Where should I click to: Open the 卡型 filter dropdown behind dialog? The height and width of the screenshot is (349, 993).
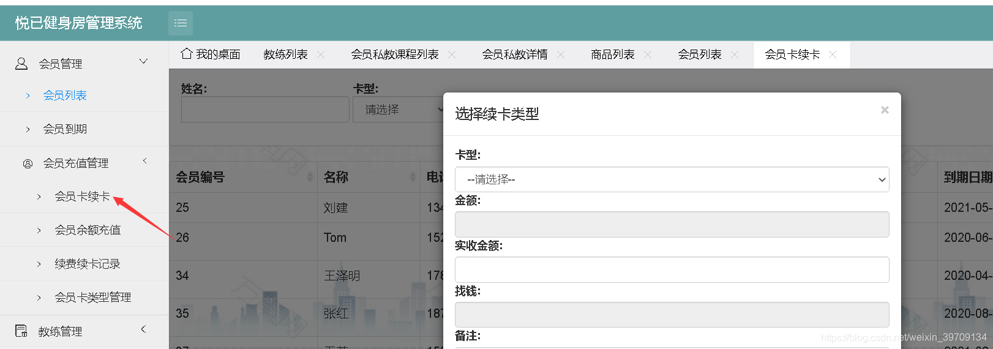pyautogui.click(x=398, y=110)
